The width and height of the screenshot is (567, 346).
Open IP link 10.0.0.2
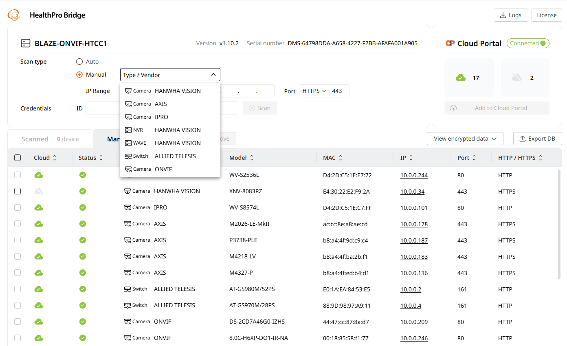point(411,289)
